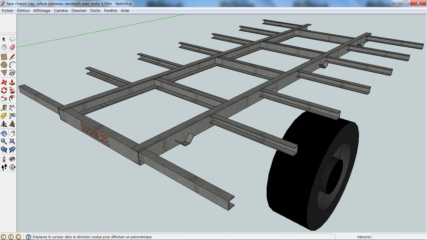This screenshot has width=427, height=240.
Task: Activate the Circle drawing tool
Action: point(4,65)
